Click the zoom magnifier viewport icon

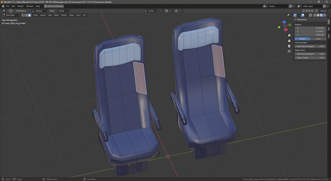(x=289, y=35)
